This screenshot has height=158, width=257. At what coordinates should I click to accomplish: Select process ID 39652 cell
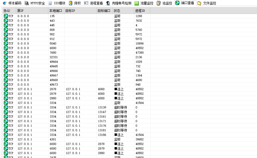pos(140,139)
